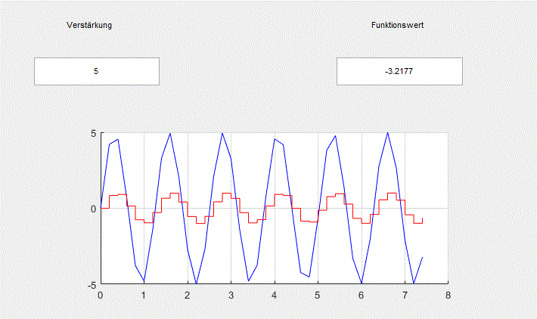Click the Verstärkung label text
Viewport: 537px width, 319px height.
coord(89,25)
